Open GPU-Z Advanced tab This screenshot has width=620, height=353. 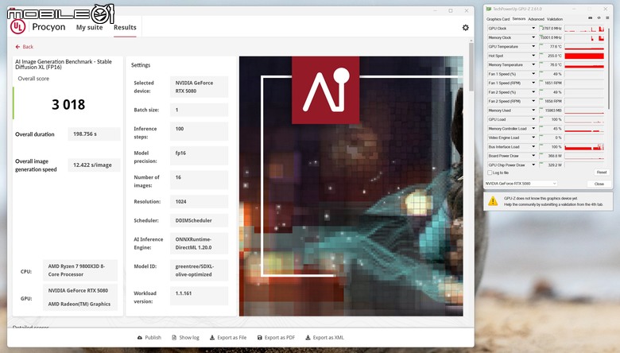[537, 19]
